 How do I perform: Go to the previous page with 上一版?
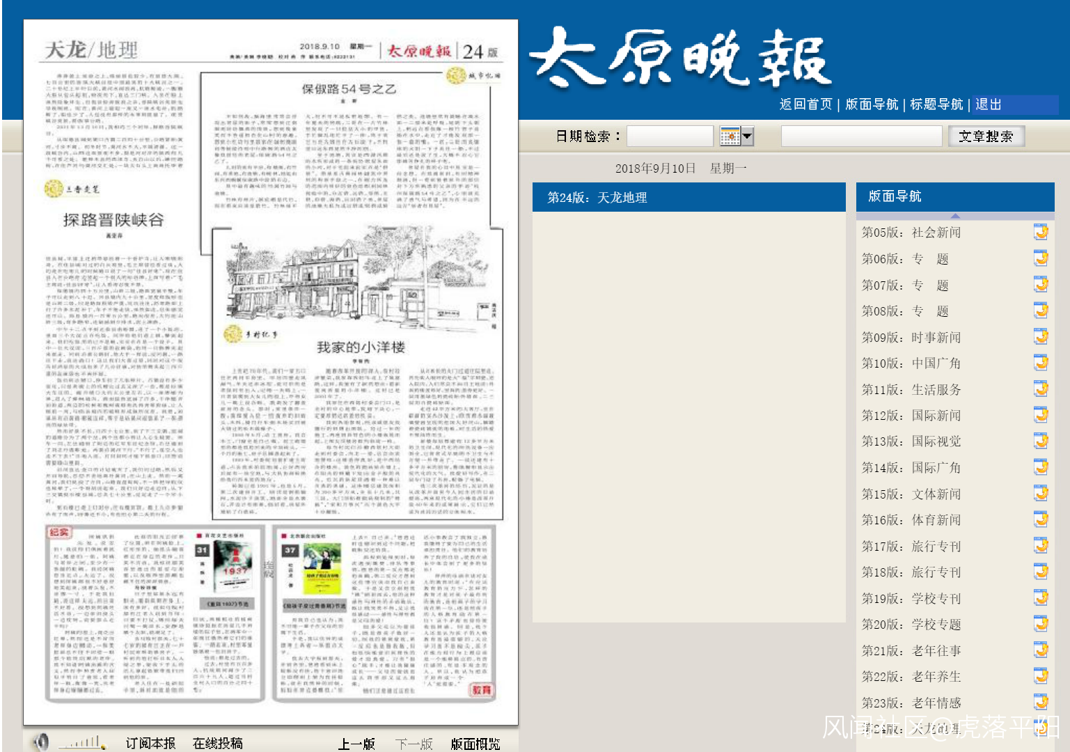coord(356,744)
